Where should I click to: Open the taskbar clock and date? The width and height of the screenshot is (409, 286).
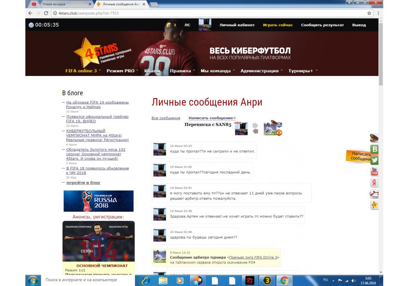[x=368, y=281]
